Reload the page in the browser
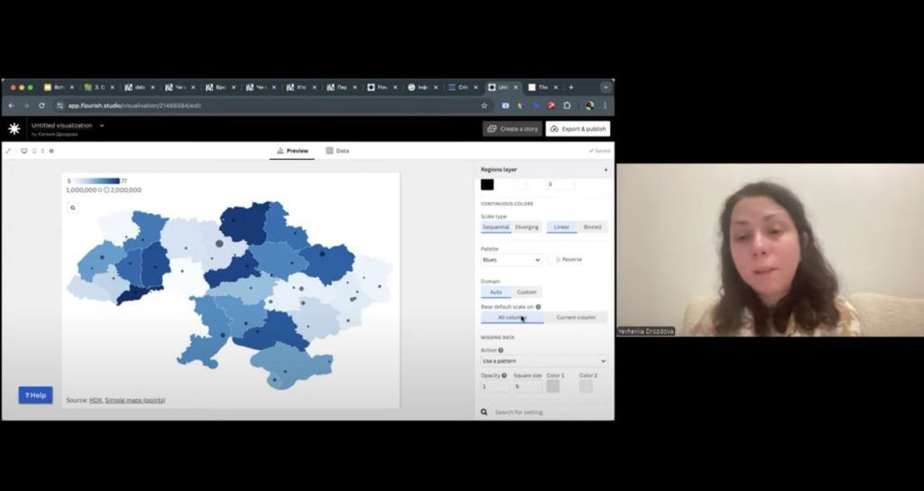This screenshot has height=491, width=924. pyautogui.click(x=42, y=106)
